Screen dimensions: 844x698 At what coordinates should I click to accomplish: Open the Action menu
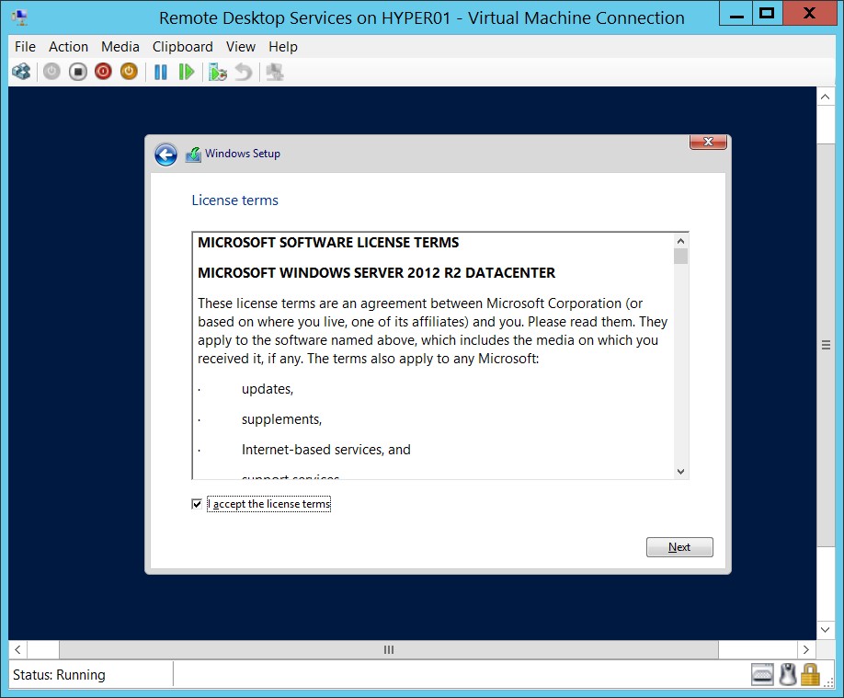click(x=68, y=47)
